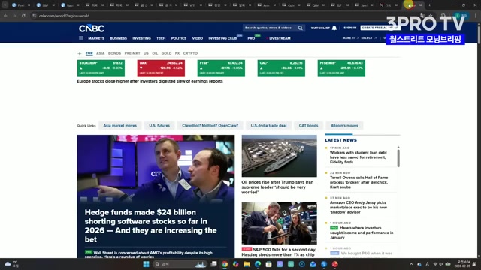
Task: Click the taskbar search box
Action: point(180,264)
